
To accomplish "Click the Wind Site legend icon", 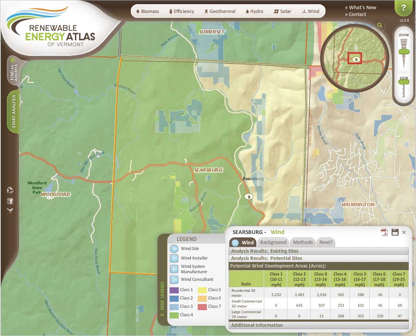I will coord(174,249).
